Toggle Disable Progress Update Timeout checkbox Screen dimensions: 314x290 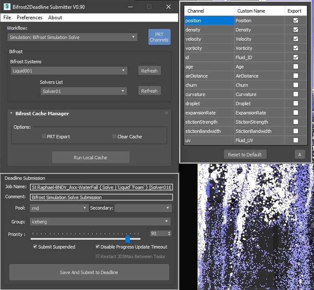[x=98, y=246]
